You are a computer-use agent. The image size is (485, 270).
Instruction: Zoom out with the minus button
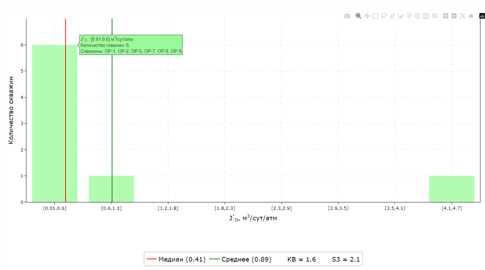454,16
